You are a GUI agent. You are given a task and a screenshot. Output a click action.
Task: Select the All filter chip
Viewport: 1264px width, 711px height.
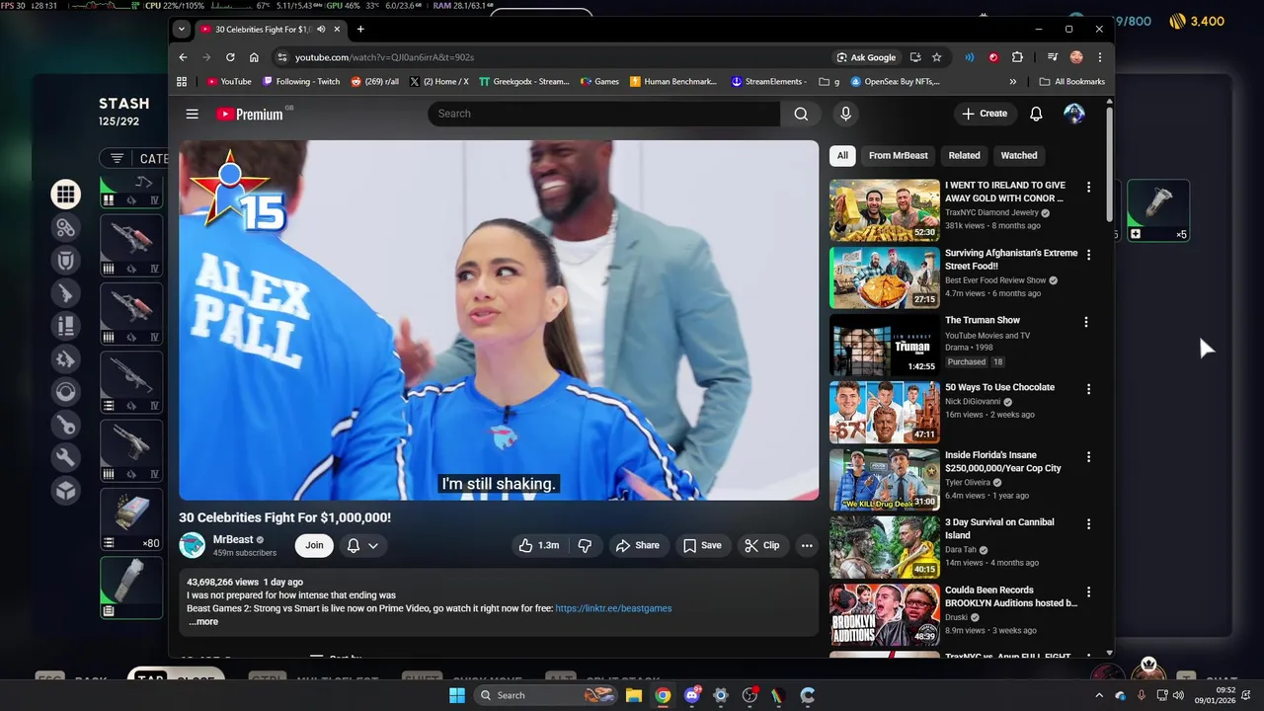[x=842, y=155]
